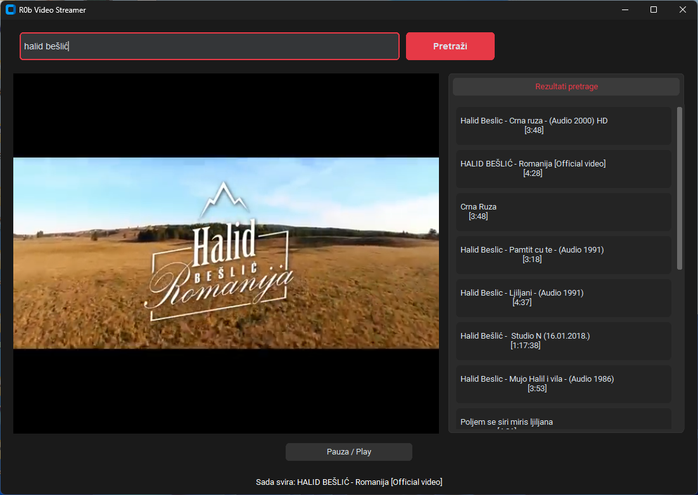Screen dimensions: 698x495
Task: Click the Romanija video frame in player
Action: (226, 253)
